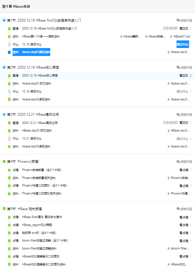Viewport: 195px width, 271px height.
Task: Click download icon for HBase协处理器资料
Action: [x=169, y=264]
